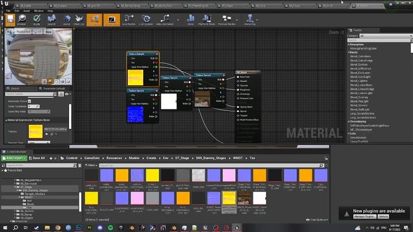This screenshot has height=232, width=413.
Task: Open the Asset menu
Action: [x=26, y=11]
